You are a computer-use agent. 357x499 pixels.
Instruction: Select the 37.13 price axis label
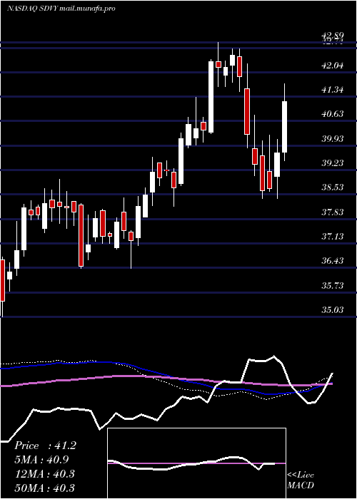(x=333, y=236)
